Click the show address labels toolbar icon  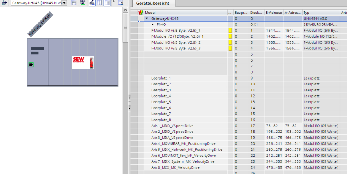click(x=74, y=3)
